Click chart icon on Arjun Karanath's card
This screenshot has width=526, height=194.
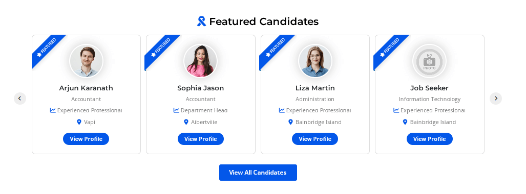53,110
